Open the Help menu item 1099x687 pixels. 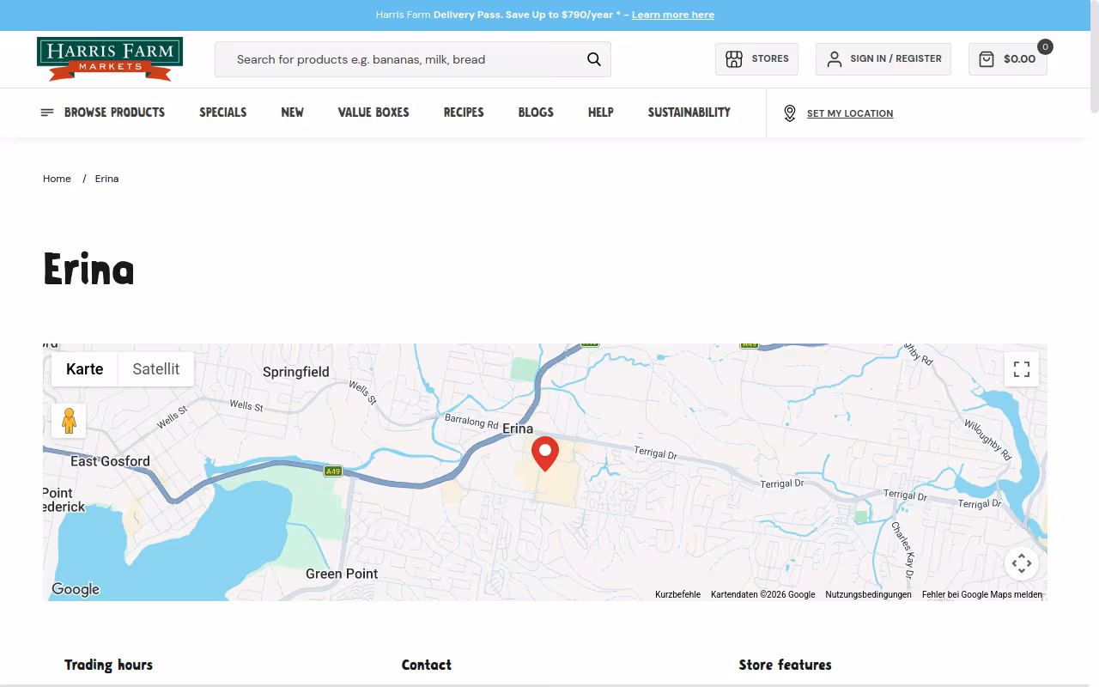(x=601, y=112)
